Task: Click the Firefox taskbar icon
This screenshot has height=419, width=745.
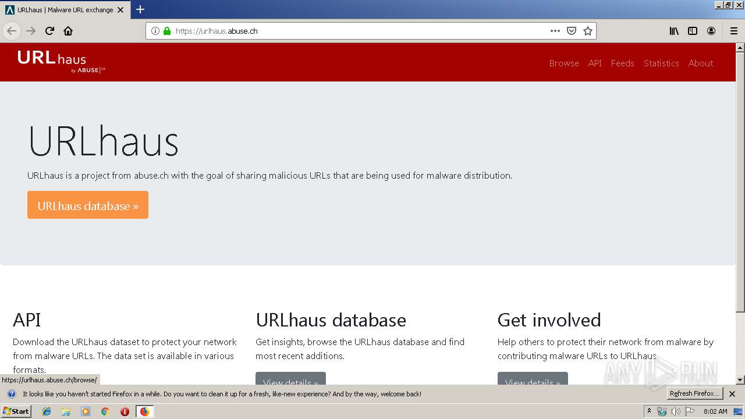Action: coord(144,411)
